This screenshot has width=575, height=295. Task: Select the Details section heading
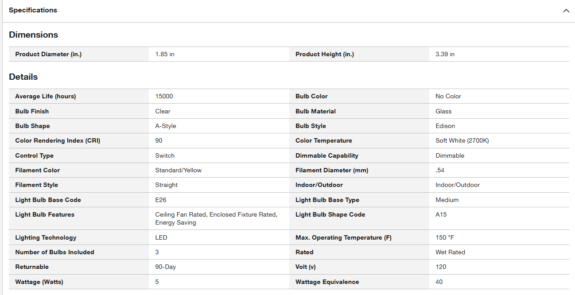[23, 77]
